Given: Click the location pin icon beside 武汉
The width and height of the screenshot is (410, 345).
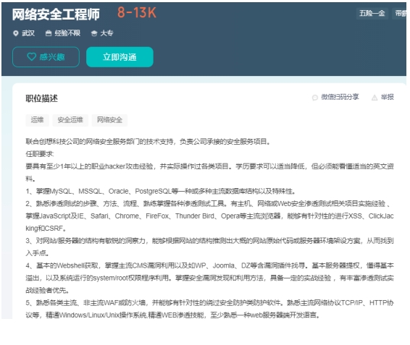Looking at the screenshot, I should click(16, 33).
